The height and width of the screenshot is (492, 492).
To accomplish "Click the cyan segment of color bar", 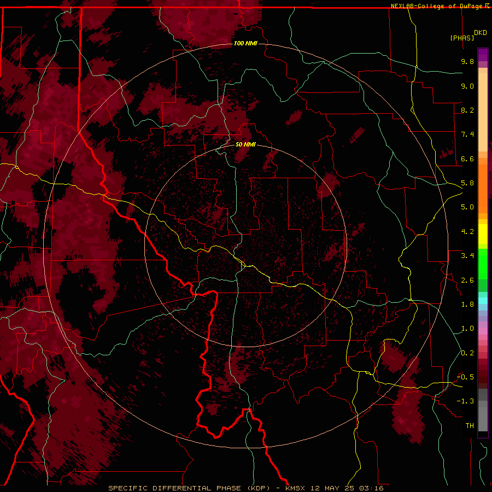I will point(483,301).
